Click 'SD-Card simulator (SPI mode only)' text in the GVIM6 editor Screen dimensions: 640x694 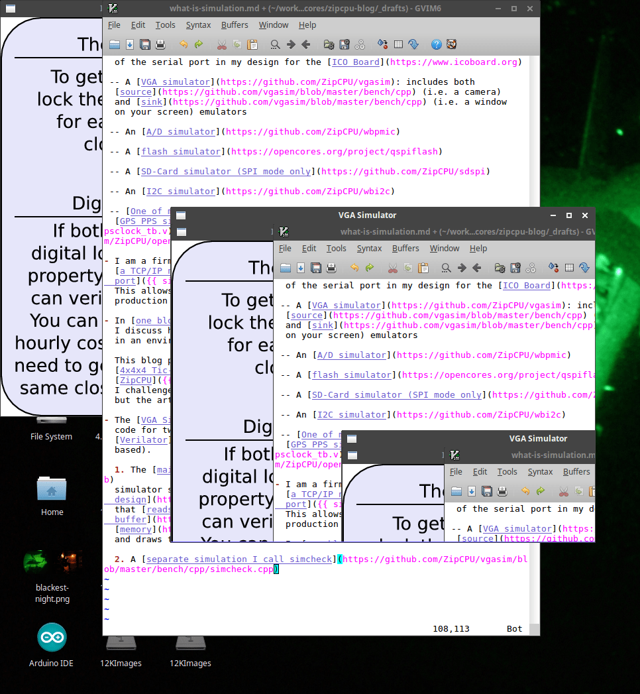coord(225,171)
